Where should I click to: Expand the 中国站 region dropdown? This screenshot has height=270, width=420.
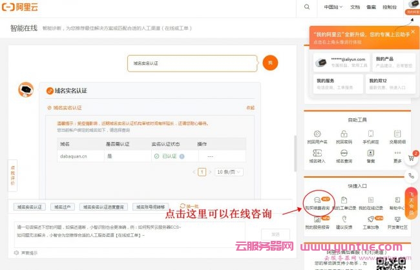(333, 7)
